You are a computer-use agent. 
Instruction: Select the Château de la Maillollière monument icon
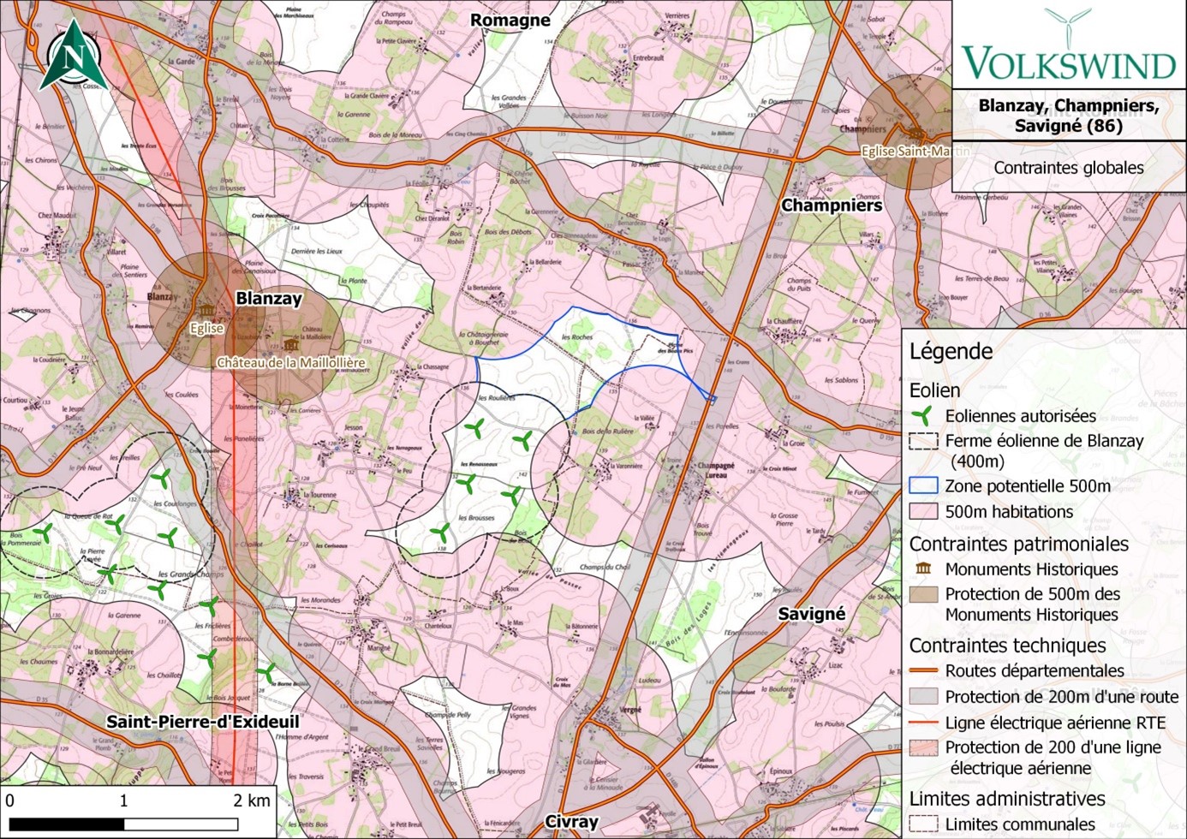[290, 345]
